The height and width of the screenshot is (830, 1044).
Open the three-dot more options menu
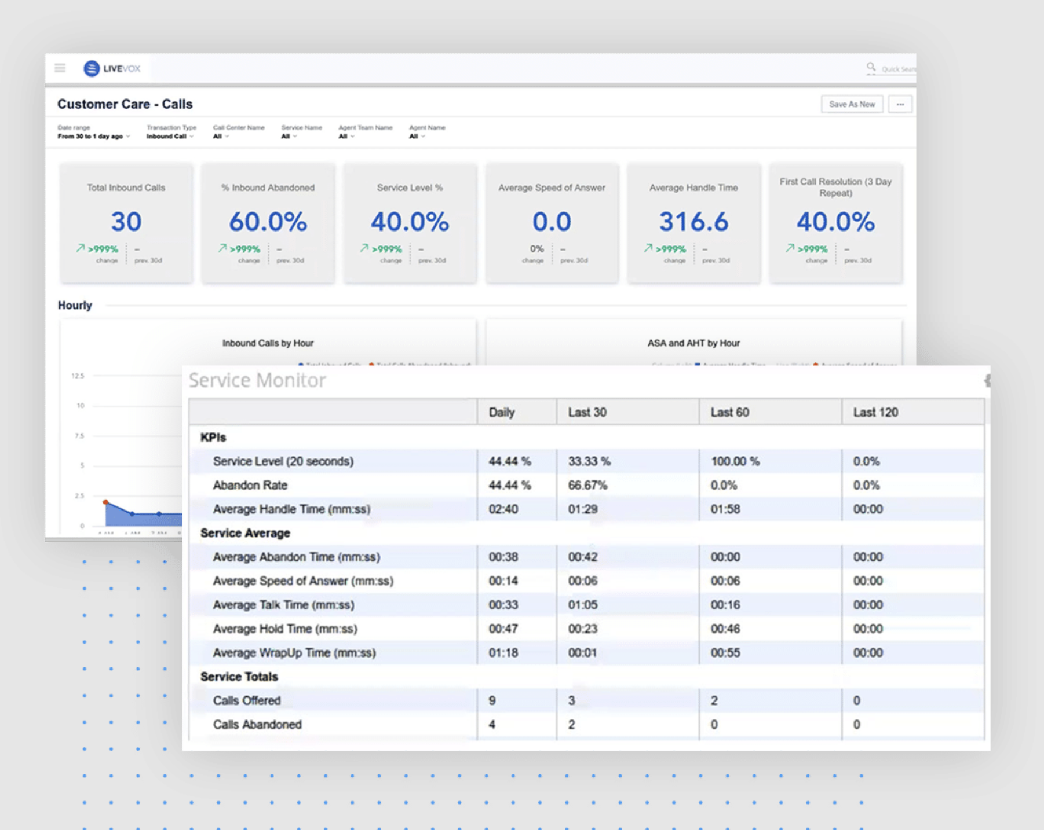[900, 104]
